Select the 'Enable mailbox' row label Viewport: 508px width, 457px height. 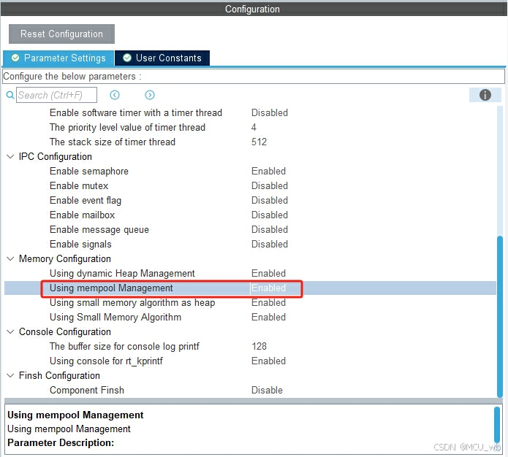click(x=83, y=215)
